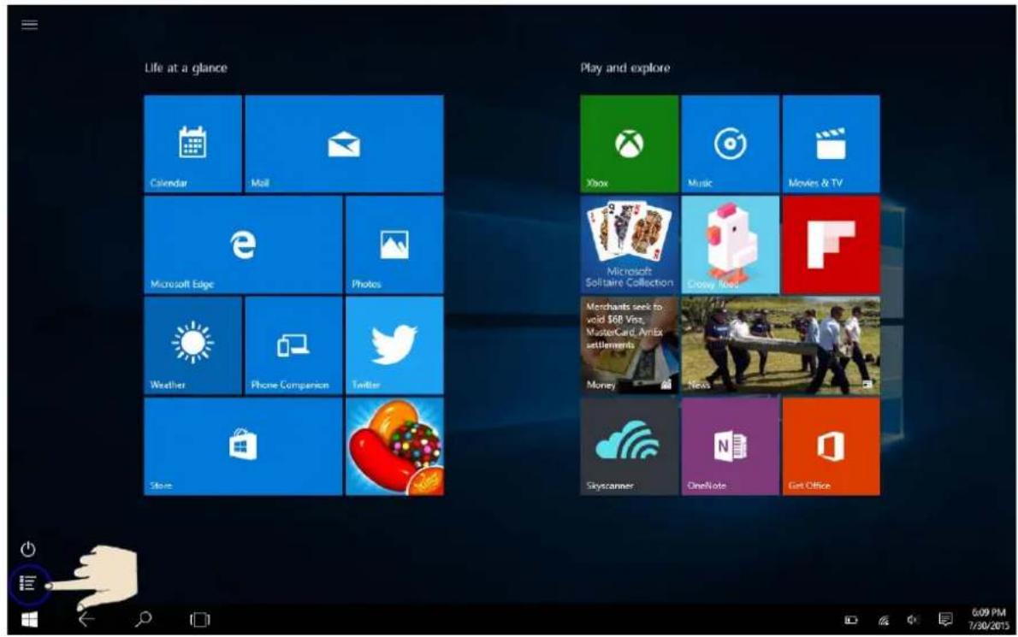The image size is (1018, 637).
Task: Open the Weather tile
Action: (192, 345)
